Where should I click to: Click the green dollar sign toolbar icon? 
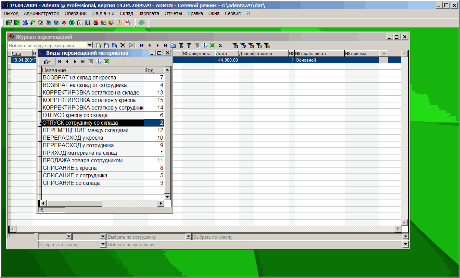click(x=72, y=23)
